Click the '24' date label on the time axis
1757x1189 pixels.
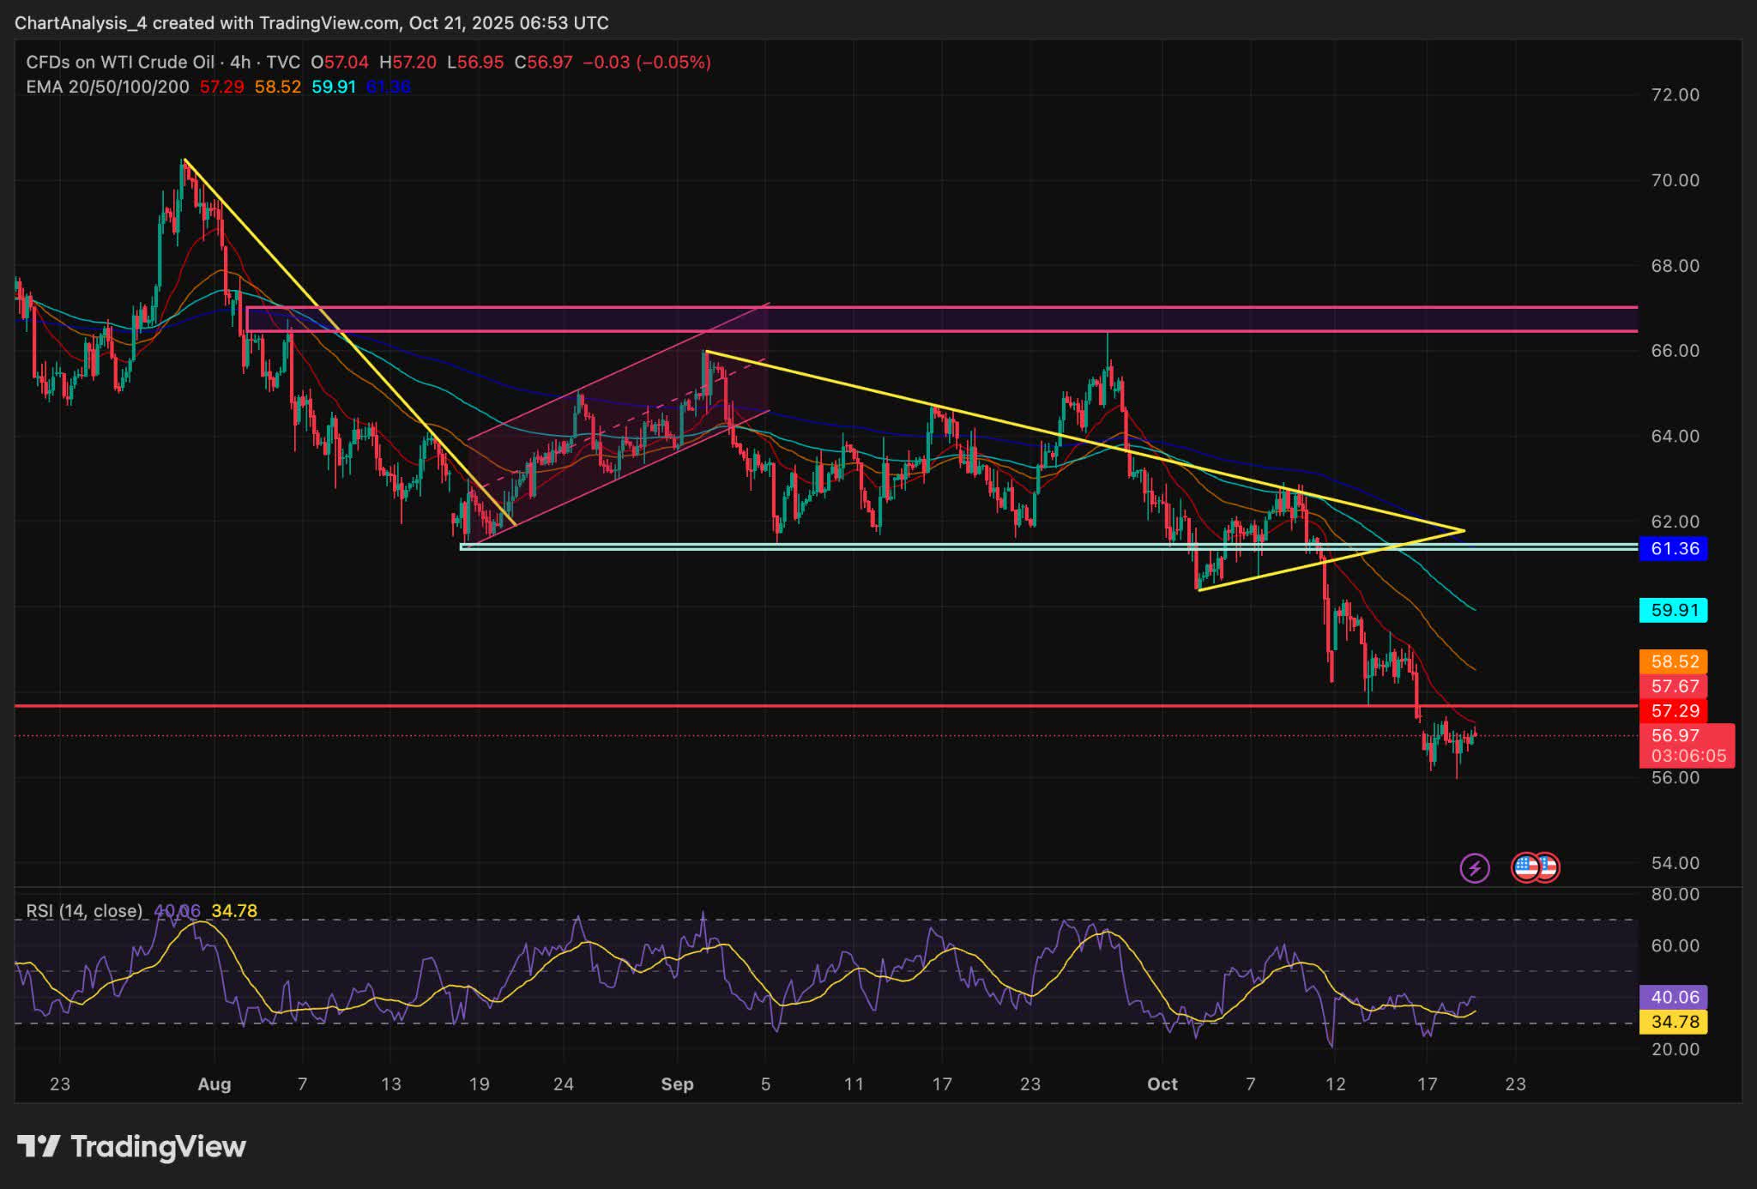563,1084
